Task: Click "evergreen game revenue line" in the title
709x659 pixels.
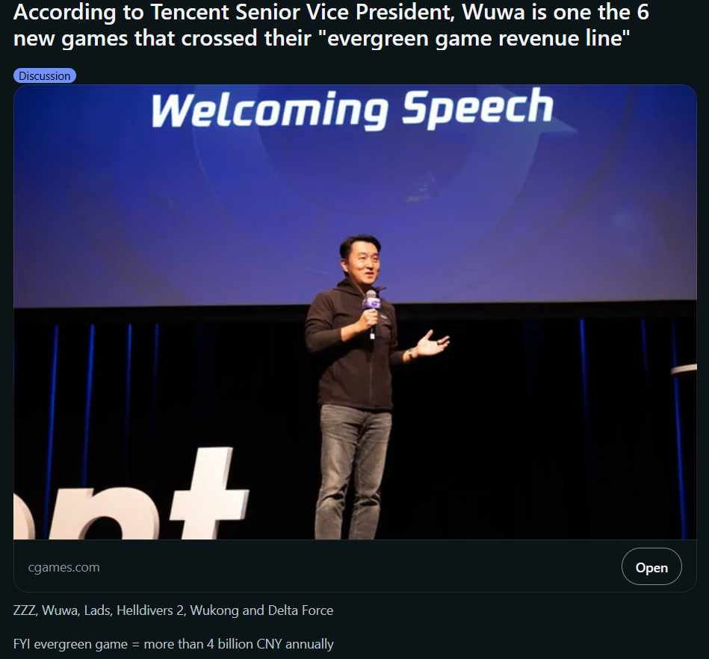Action: click(477, 38)
